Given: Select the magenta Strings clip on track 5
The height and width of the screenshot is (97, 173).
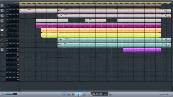Looking at the screenshot, I should pyautogui.click(x=98, y=26).
